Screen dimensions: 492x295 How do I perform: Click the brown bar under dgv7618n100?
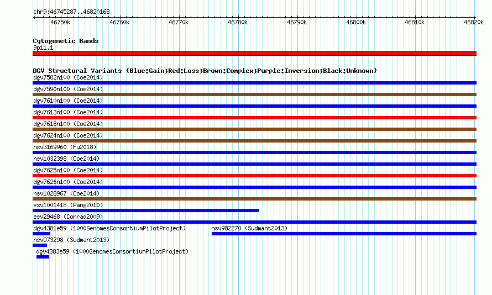pos(254,129)
